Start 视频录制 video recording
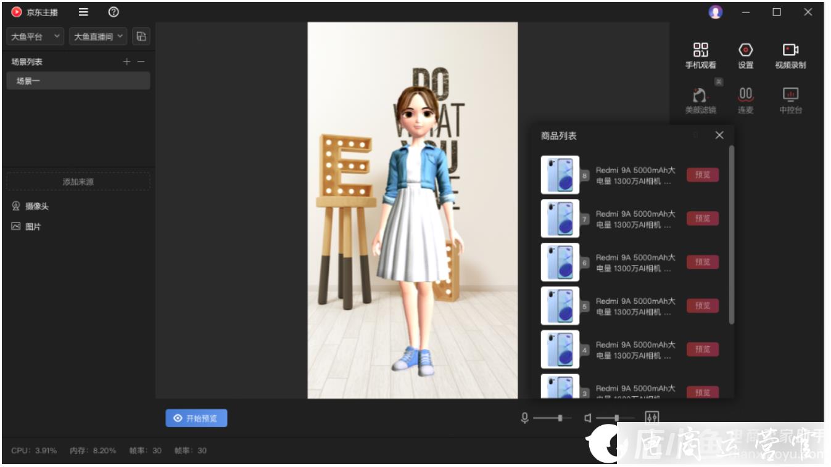Image resolution: width=831 pixels, height=467 pixels. tap(790, 55)
